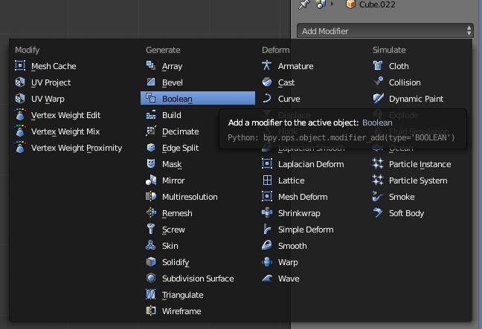Viewport: 482px width, 329px height.
Task: Click the Multiresolution modifier icon
Action: (x=150, y=196)
